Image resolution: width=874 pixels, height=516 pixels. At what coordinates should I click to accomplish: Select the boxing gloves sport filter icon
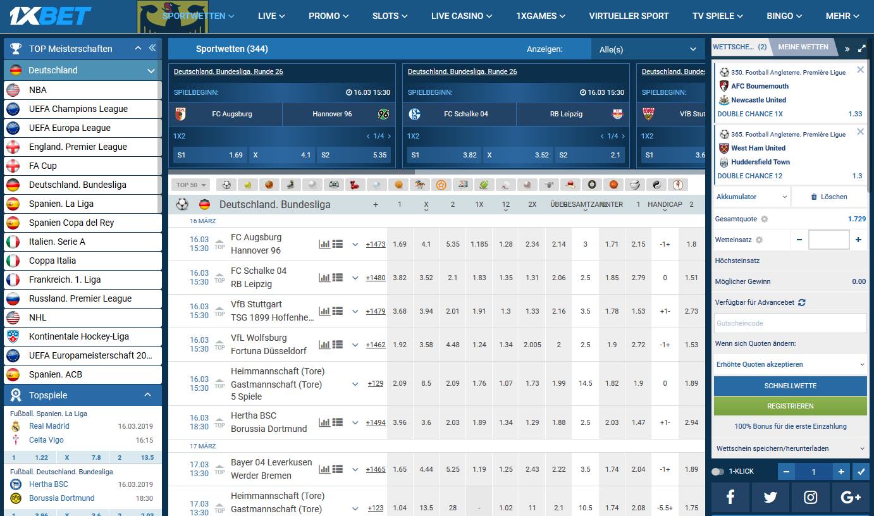[x=355, y=185]
